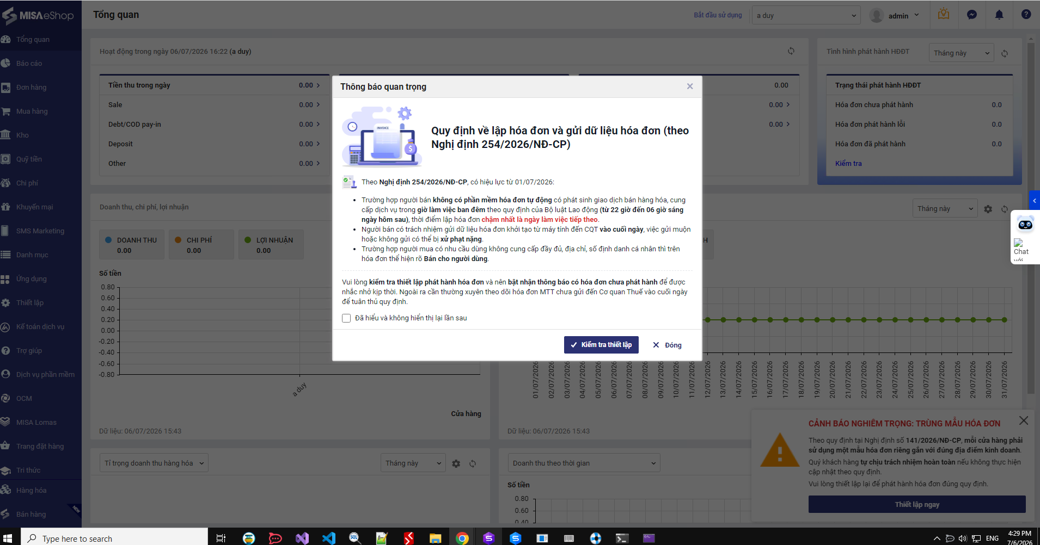Click the chatbot robot icon
Image resolution: width=1040 pixels, height=545 pixels.
coord(1025,224)
